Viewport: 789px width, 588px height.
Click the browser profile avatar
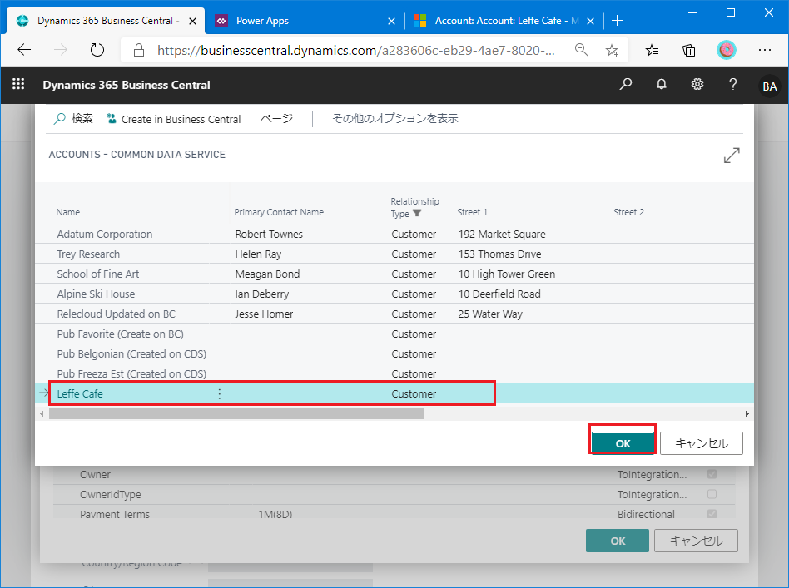click(726, 50)
